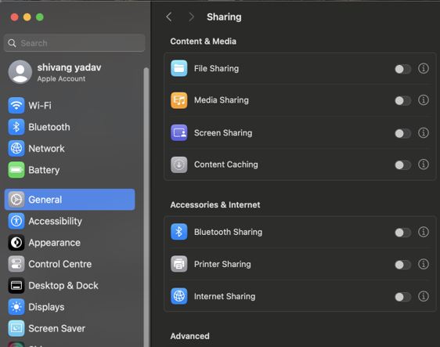This screenshot has width=440, height=347.
Task: Turn on the Screen Sharing switch
Action: [x=402, y=133]
